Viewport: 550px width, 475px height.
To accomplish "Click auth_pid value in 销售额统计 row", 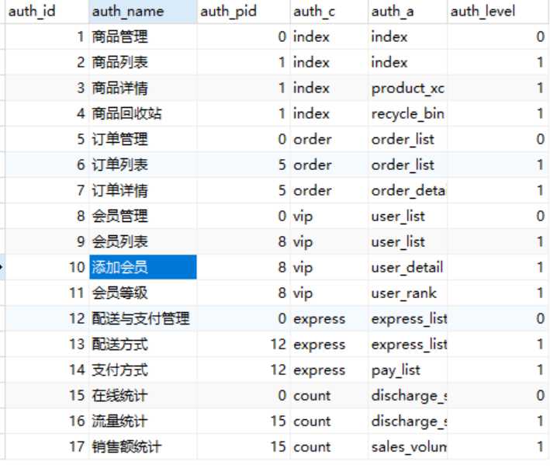I will (278, 447).
